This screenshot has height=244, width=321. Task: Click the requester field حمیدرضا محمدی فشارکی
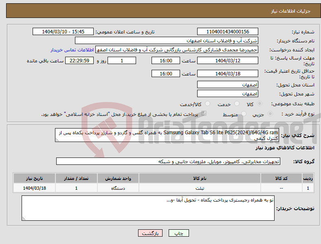pyautogui.click(x=177, y=50)
